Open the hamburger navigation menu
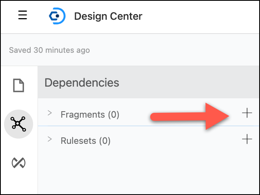This screenshot has width=260, height=195. tap(23, 16)
